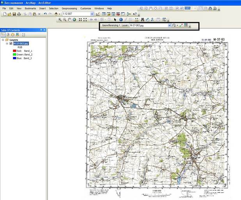Choose the Select Elements arrow tool
241x200 pixels.
tap(115, 19)
